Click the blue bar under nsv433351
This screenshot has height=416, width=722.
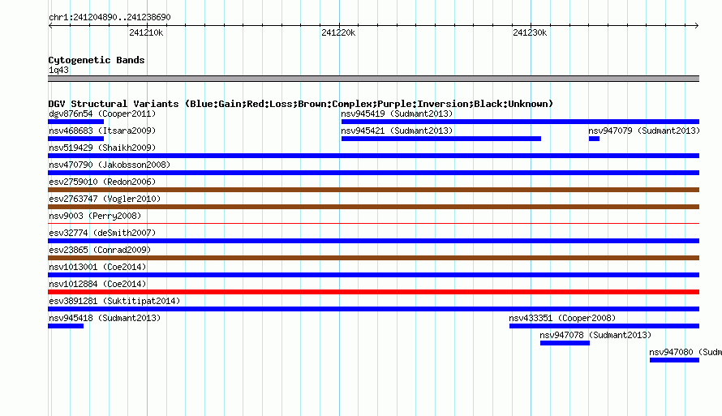tap(604, 326)
